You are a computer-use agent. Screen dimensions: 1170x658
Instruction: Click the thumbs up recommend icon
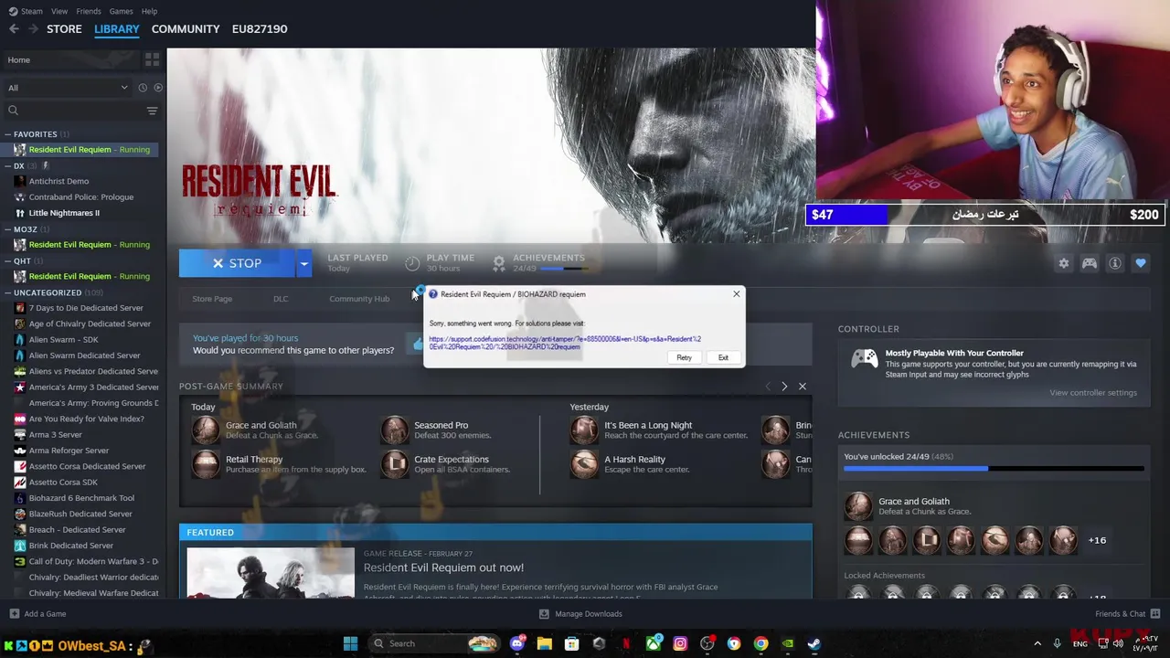418,344
